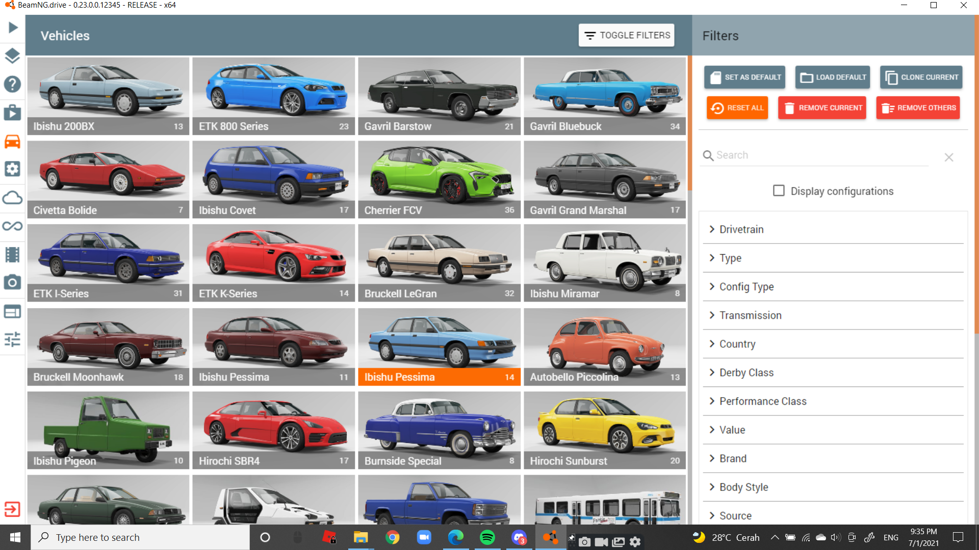Image resolution: width=979 pixels, height=550 pixels.
Task: Select the Hirochi Sunburst thumbnail
Action: tap(605, 430)
